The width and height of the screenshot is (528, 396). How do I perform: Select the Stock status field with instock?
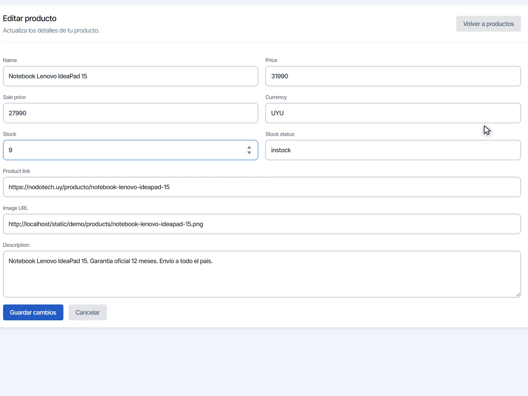coord(393,150)
